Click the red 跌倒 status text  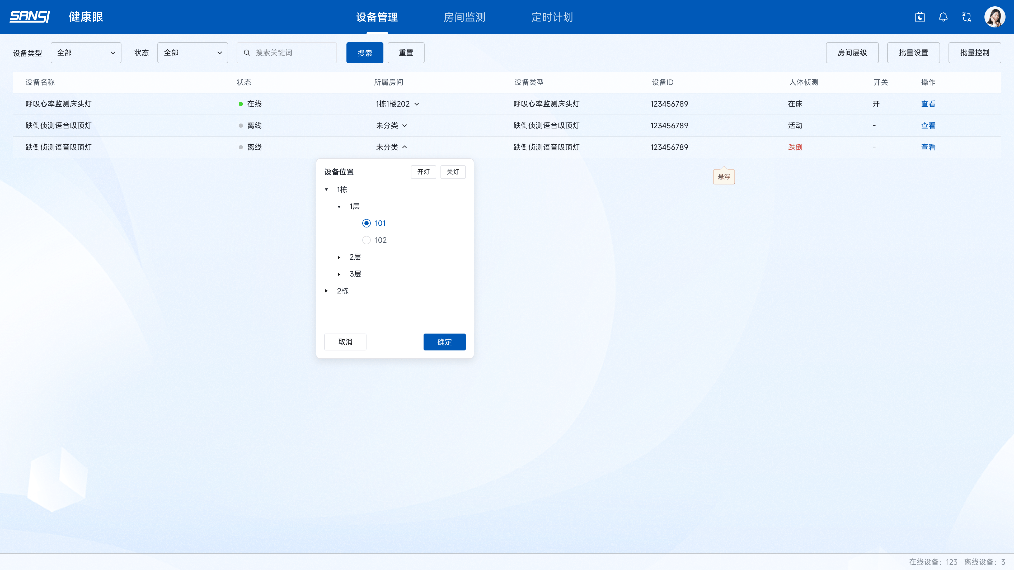[x=795, y=147]
